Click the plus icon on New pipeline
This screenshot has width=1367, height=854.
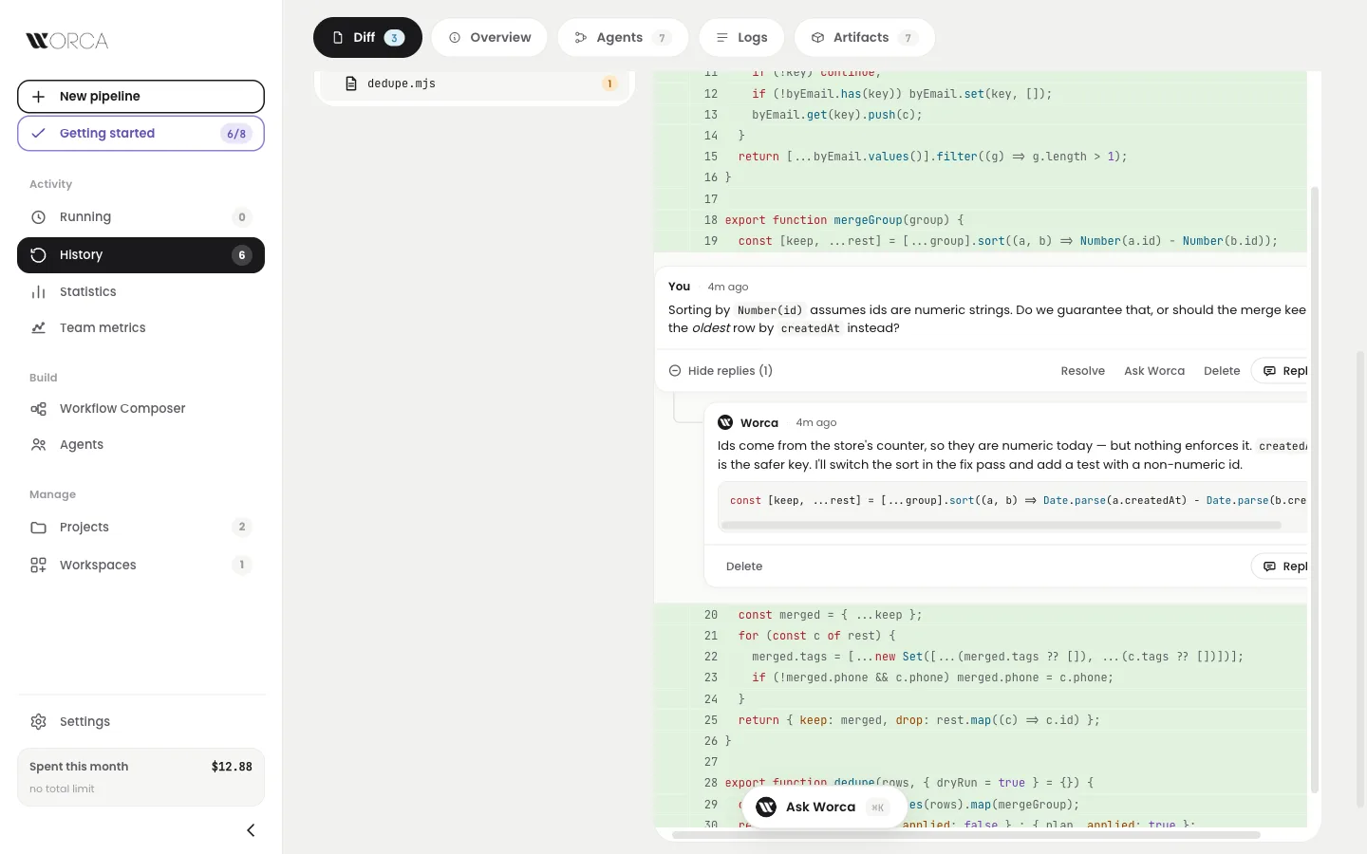pyautogui.click(x=38, y=97)
